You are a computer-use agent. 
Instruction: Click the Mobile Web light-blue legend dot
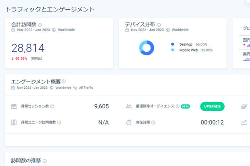(172, 50)
